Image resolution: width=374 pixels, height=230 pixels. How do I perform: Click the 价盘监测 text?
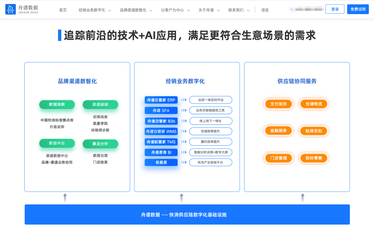57,127
